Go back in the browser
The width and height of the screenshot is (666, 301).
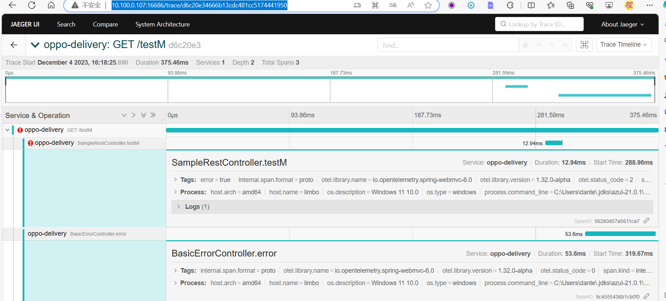click(12, 5)
